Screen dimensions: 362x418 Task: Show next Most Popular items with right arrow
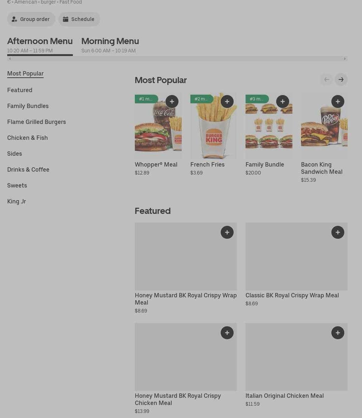click(341, 79)
